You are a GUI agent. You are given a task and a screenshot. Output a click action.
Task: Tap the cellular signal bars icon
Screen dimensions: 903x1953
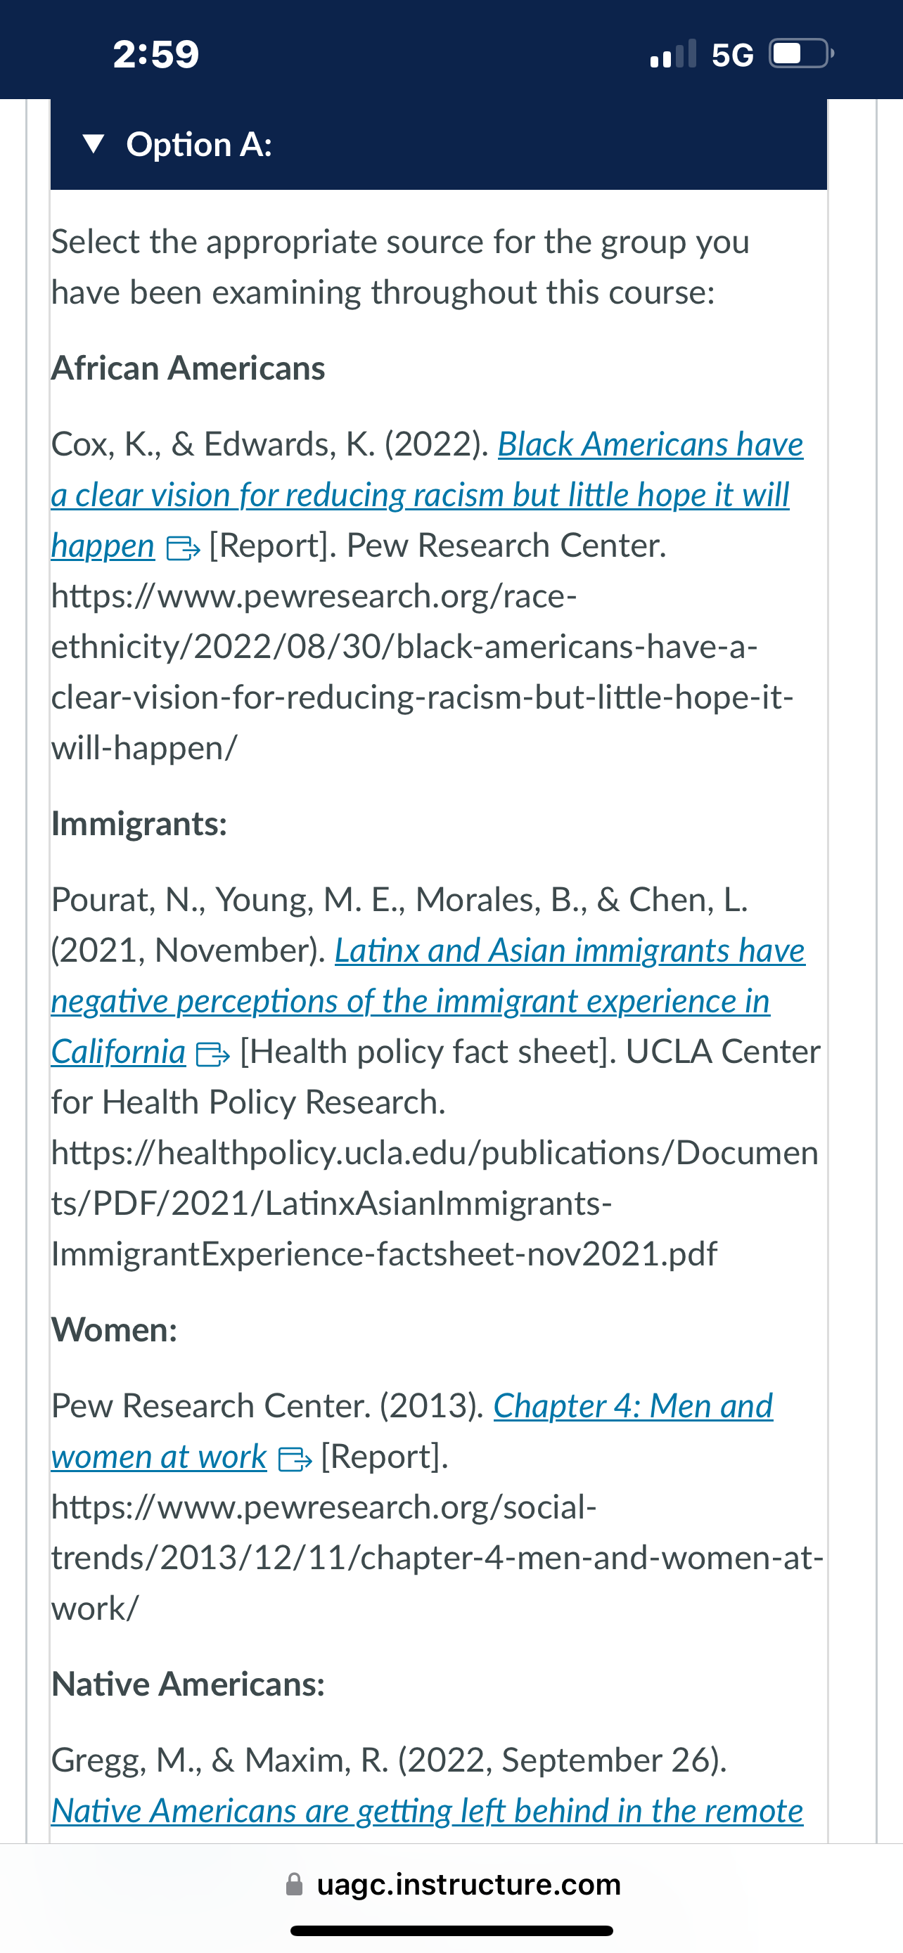(673, 54)
